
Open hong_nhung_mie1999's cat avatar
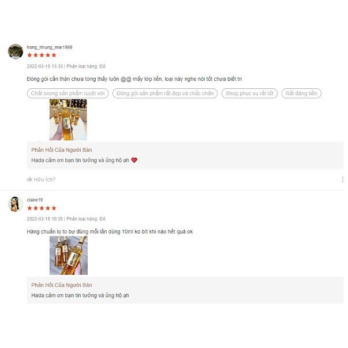16,51
